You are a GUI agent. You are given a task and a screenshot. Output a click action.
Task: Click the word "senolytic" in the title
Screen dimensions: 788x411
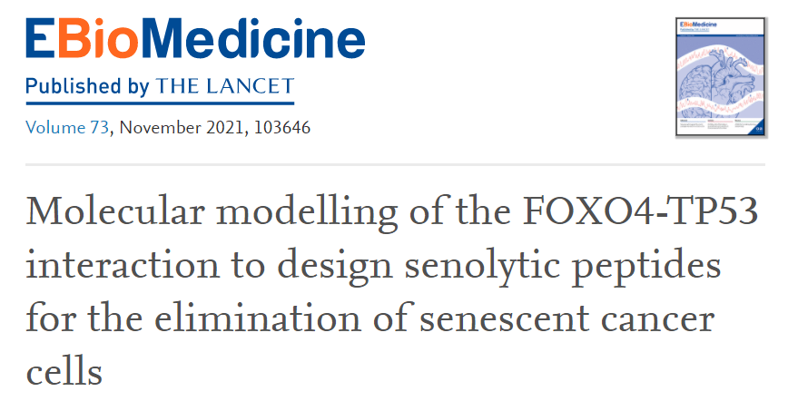coord(471,268)
